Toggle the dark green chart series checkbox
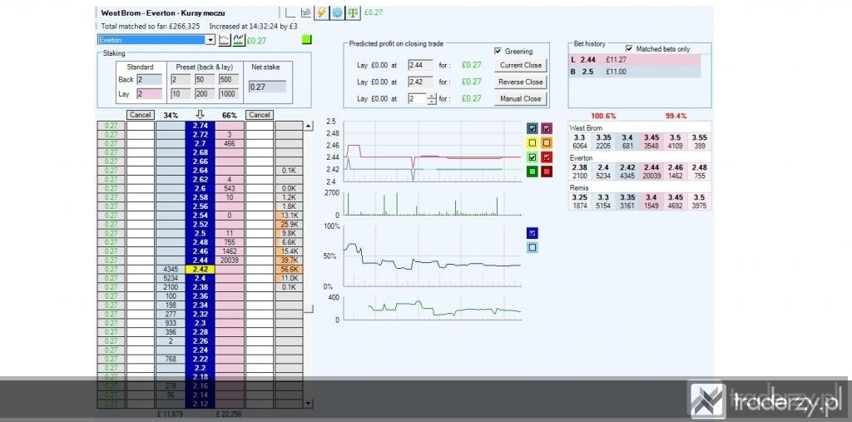 point(532,171)
